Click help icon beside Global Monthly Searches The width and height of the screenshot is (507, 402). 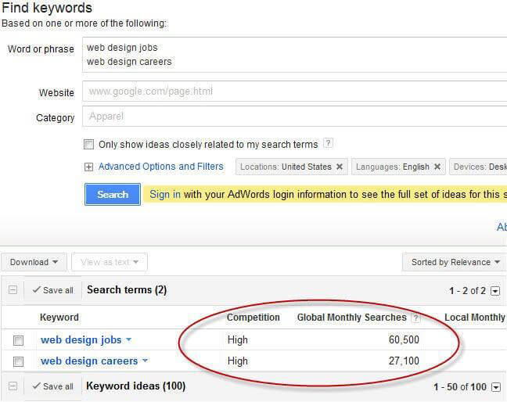[415, 318]
